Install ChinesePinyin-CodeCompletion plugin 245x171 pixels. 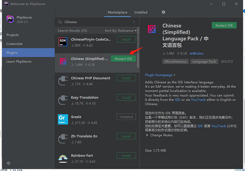[126, 39]
